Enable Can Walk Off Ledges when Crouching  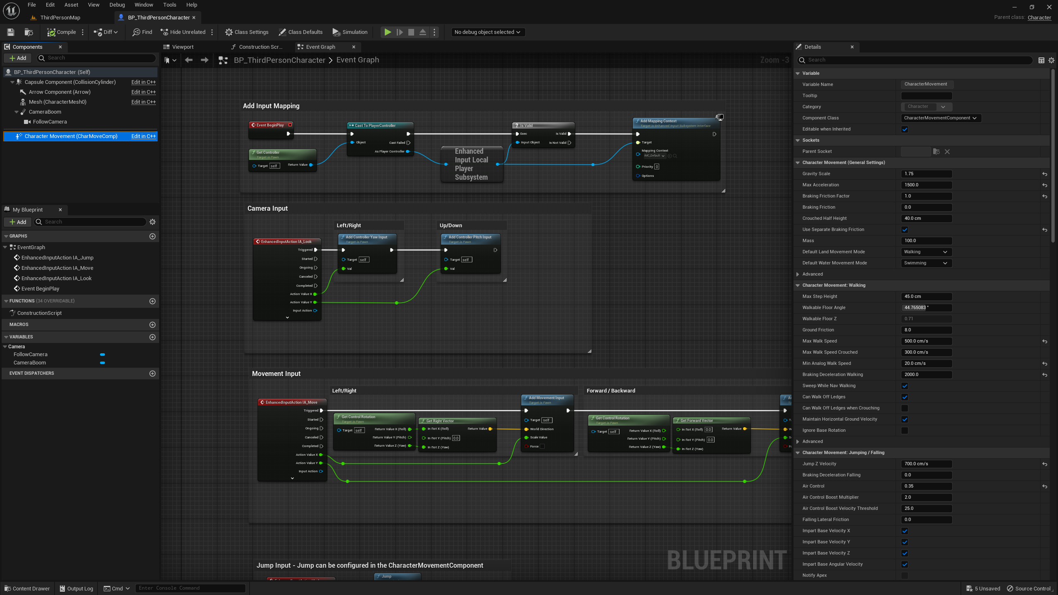pos(905,408)
